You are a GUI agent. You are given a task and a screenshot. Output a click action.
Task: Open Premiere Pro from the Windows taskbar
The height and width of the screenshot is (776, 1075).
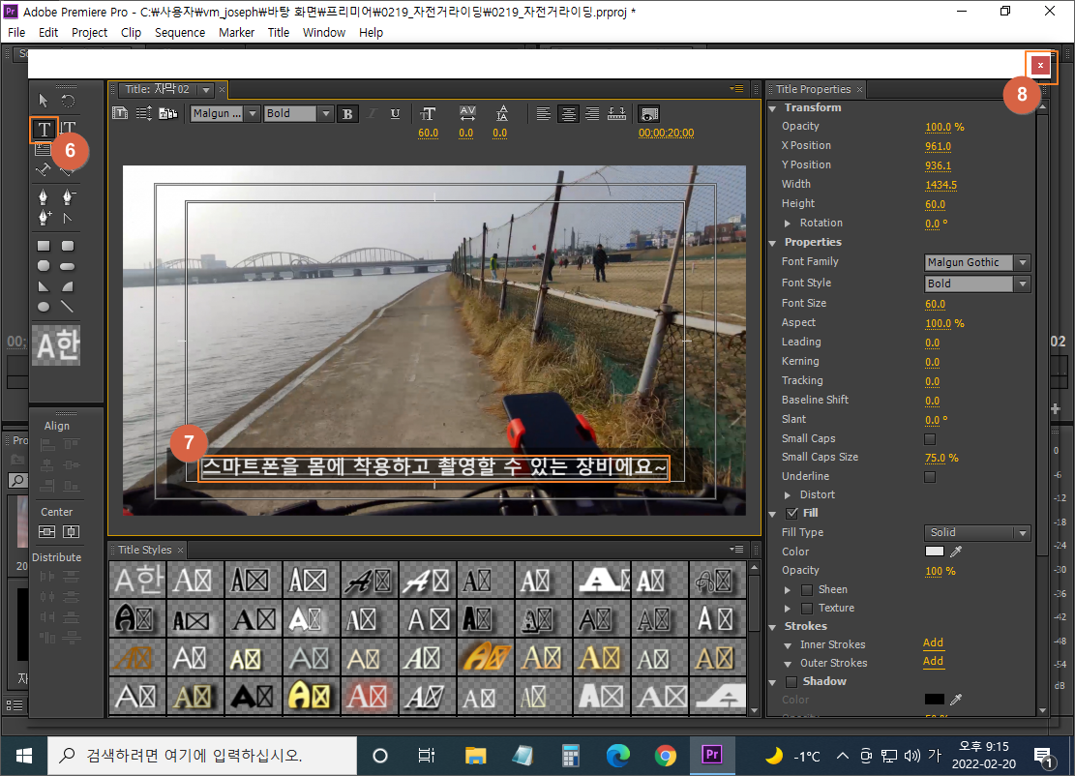pos(712,756)
